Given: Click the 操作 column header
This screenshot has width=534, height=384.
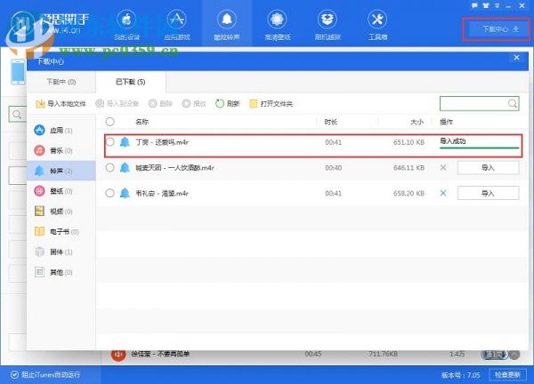Looking at the screenshot, I should coord(446,122).
